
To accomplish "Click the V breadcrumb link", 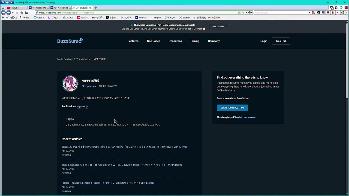I will pos(77,59).
